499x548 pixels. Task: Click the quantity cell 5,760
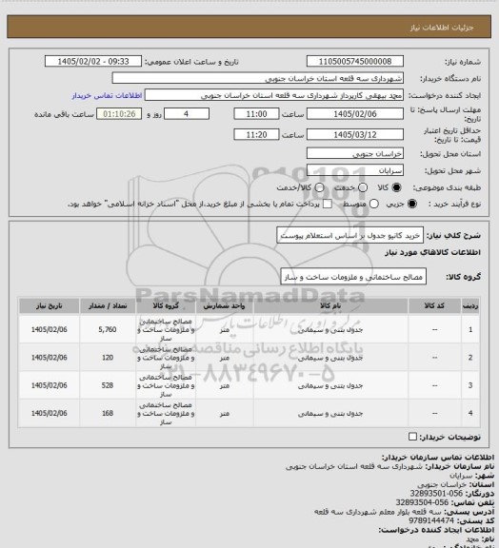[x=108, y=329]
